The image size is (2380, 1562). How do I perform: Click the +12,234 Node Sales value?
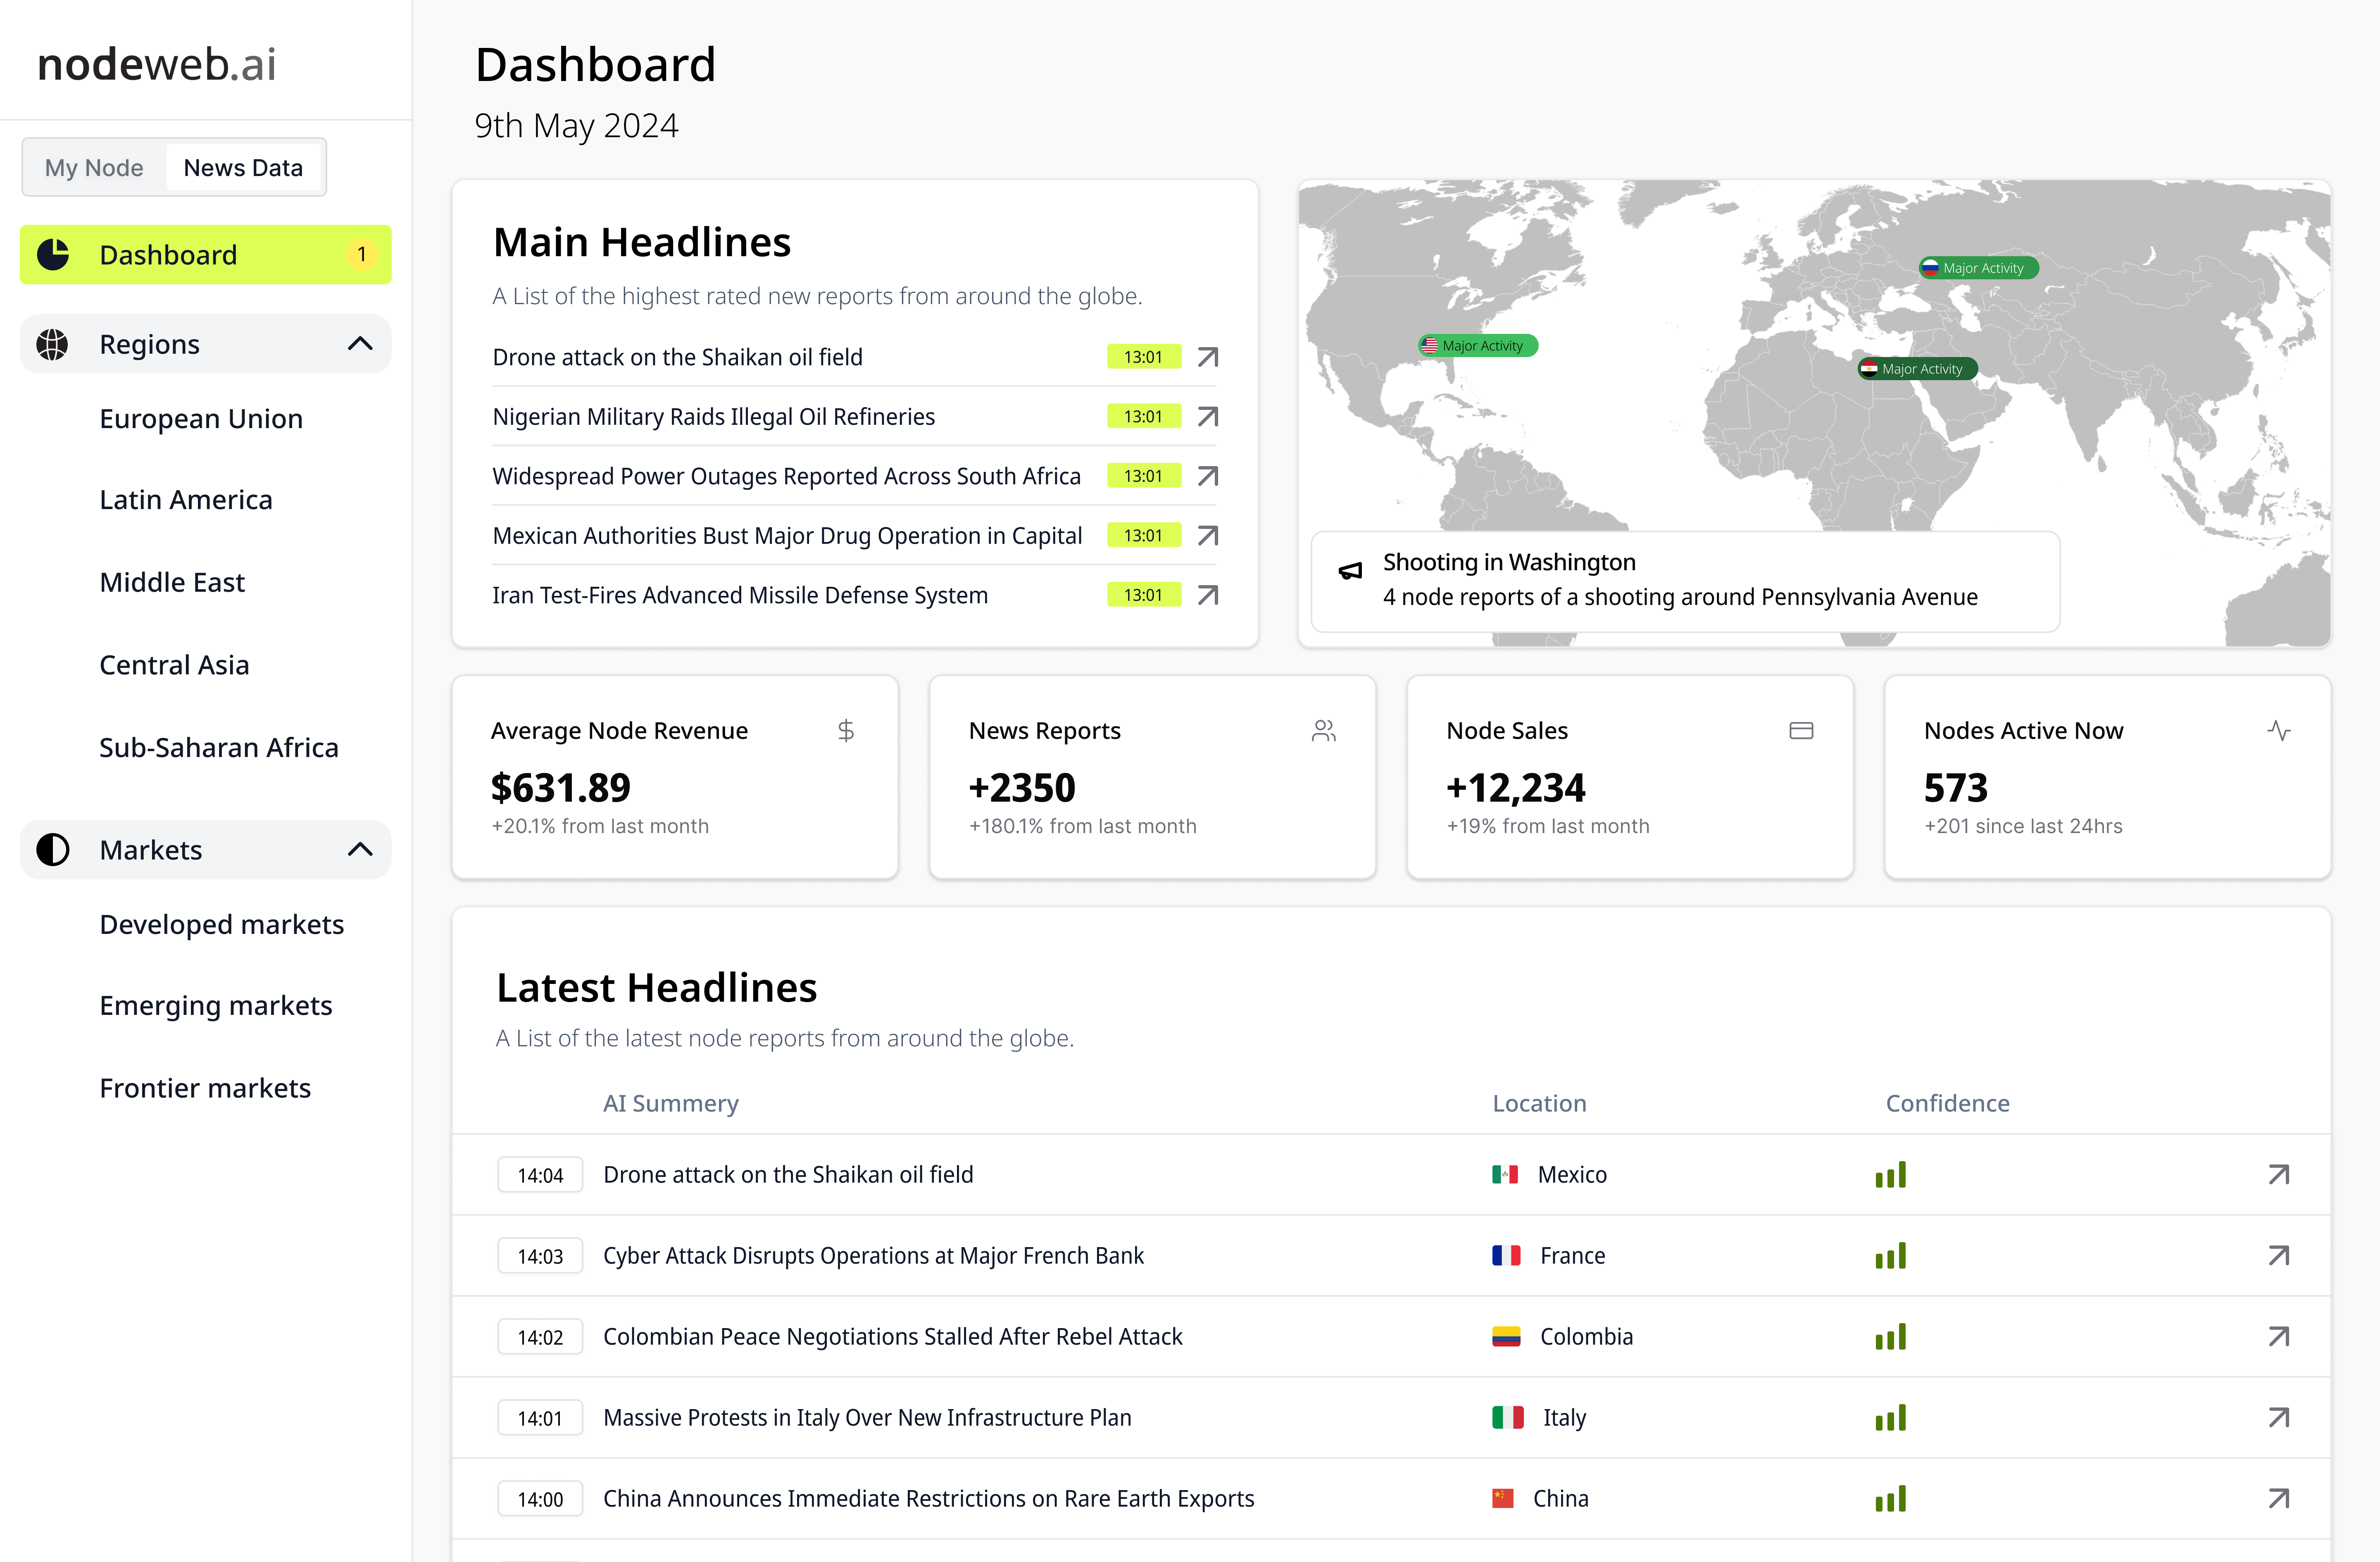click(1515, 788)
